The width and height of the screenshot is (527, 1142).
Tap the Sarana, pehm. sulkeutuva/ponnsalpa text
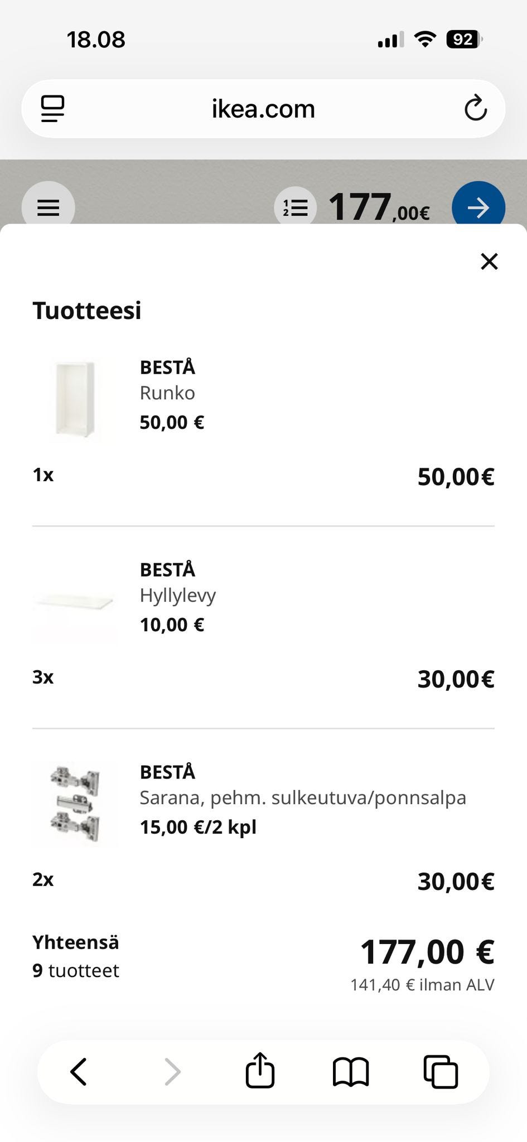(302, 798)
